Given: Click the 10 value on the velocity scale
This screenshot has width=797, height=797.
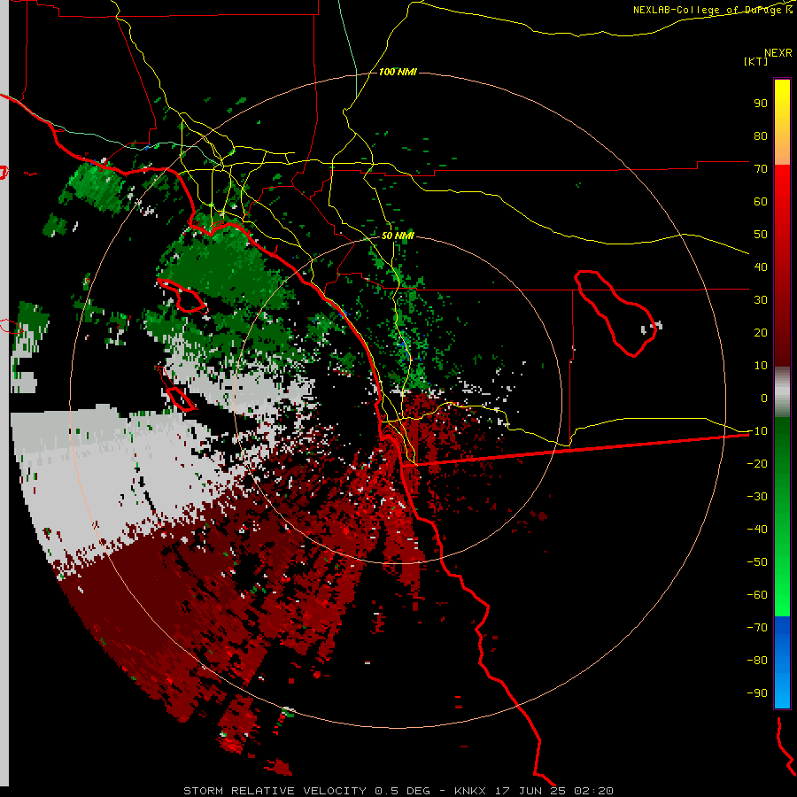Looking at the screenshot, I should (x=761, y=366).
